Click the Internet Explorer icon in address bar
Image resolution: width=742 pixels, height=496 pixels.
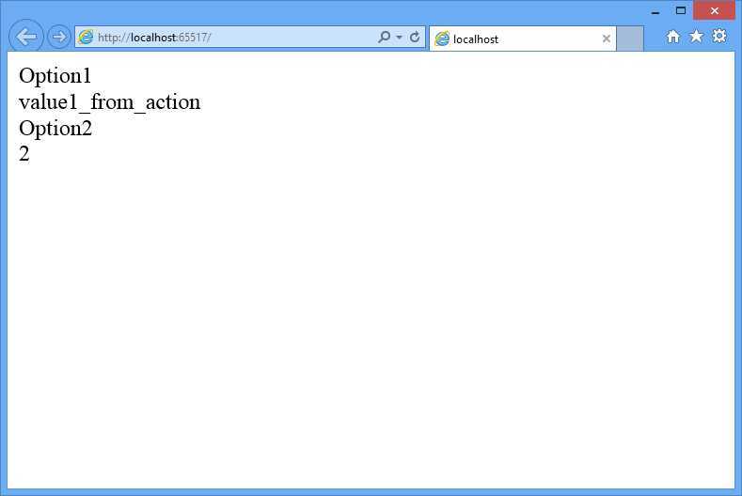86,37
